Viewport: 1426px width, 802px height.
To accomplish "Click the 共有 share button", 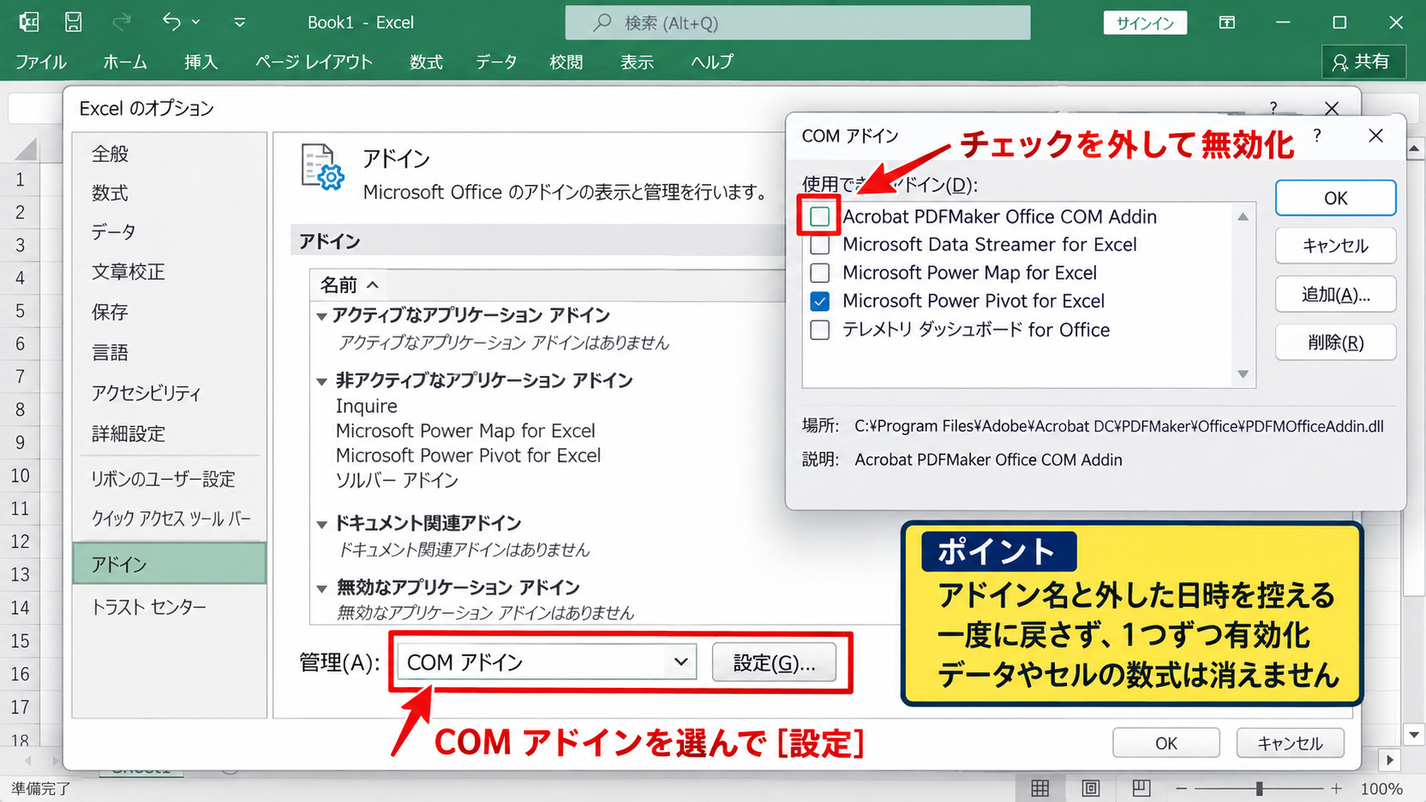I will click(x=1363, y=61).
